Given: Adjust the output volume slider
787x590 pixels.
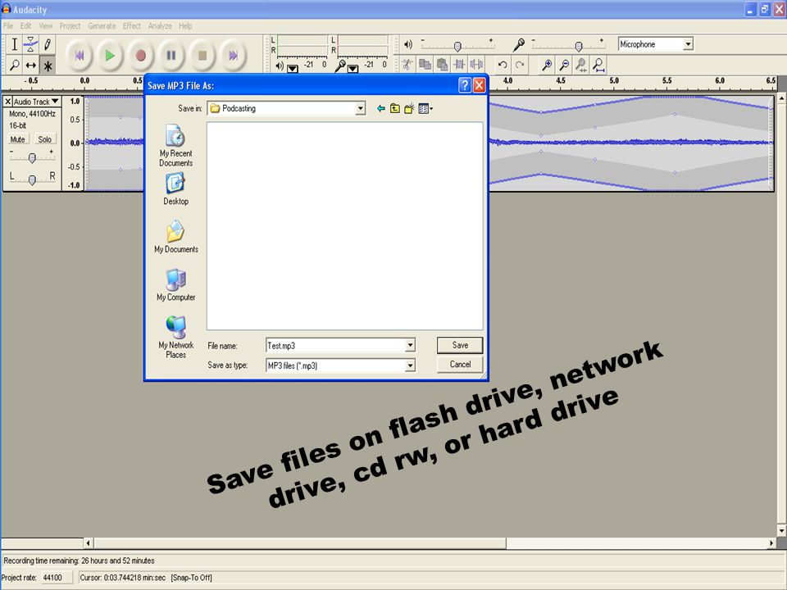Looking at the screenshot, I should pos(457,46).
